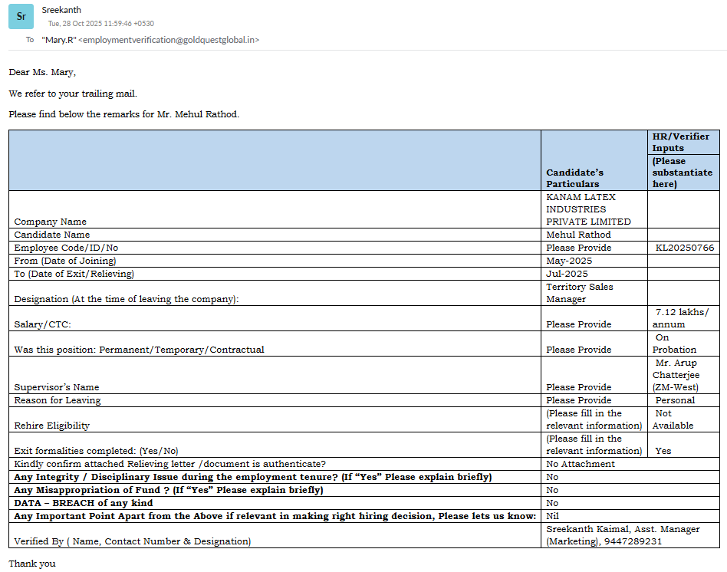Screen dimensions: 727x572
Task: Click Please Provide in Salary/CTC row
Action: (578, 324)
